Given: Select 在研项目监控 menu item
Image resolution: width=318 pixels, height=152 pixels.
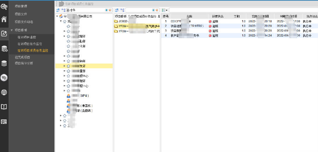Looking at the screenshot, I should 27,37.
